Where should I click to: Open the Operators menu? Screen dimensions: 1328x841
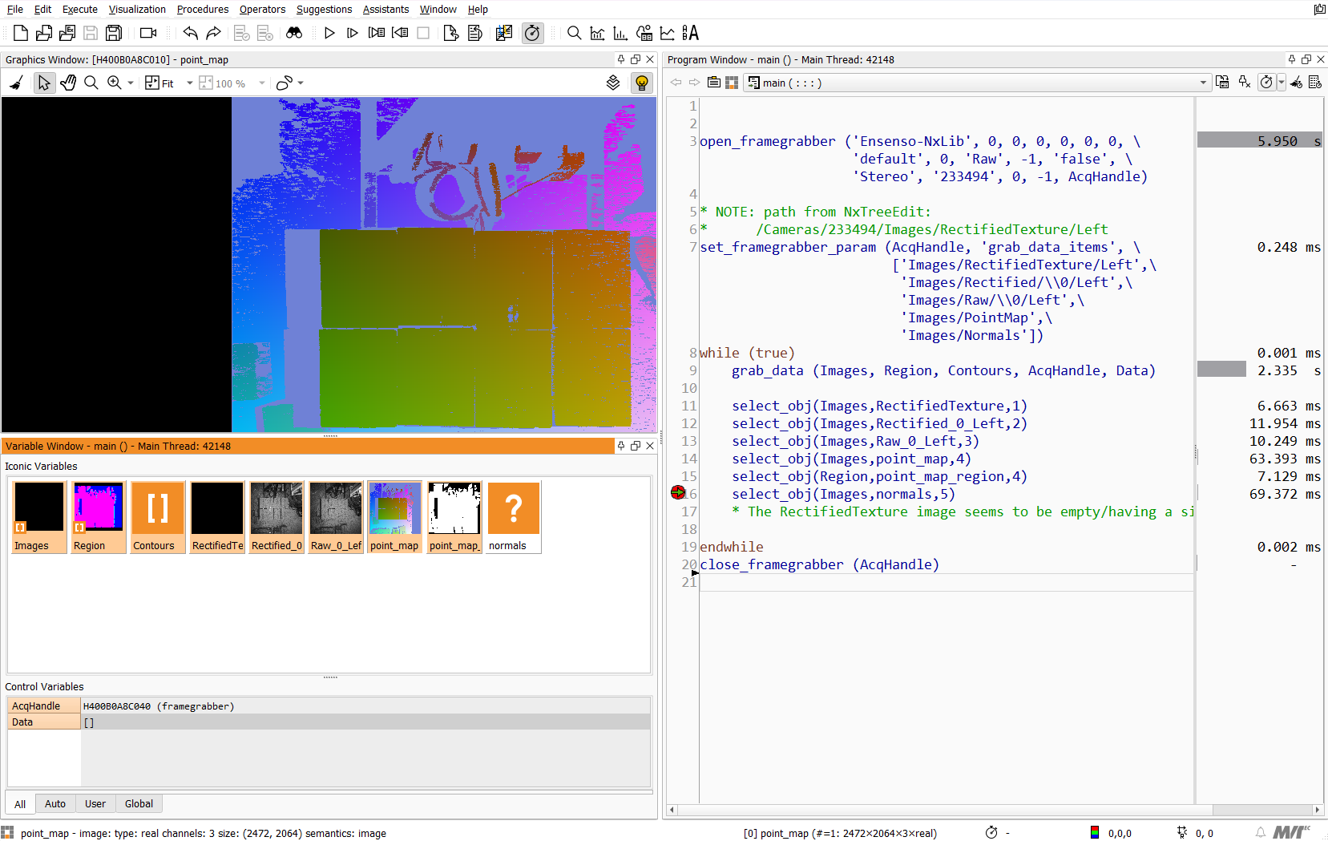262,9
